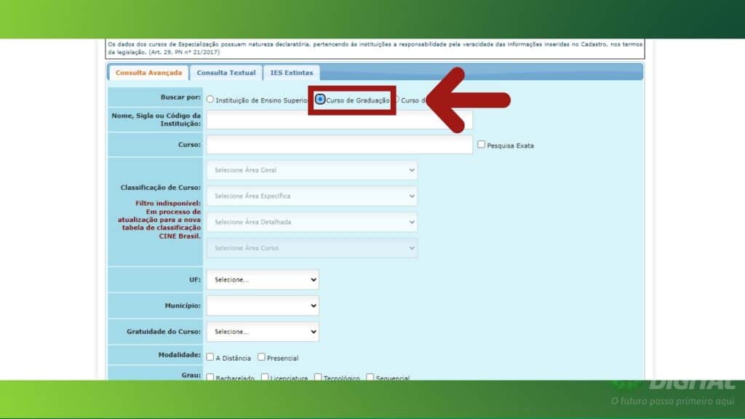The image size is (745, 419).
Task: Check the Sequencial degree checkbox
Action: (370, 378)
